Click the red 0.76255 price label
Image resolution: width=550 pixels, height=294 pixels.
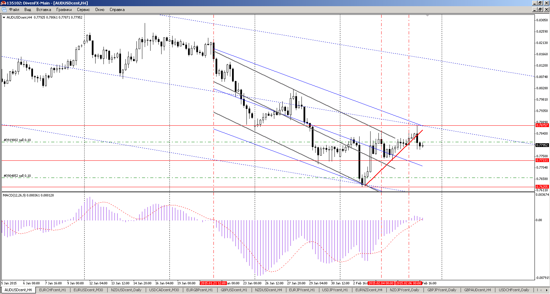click(x=542, y=187)
